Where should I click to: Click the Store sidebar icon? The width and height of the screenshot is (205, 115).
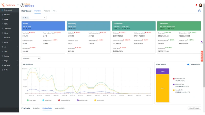(2, 33)
